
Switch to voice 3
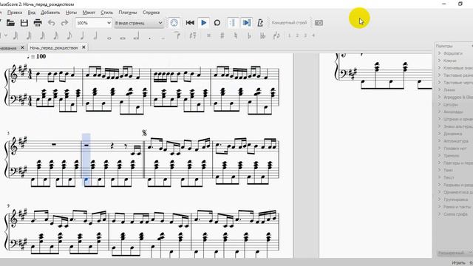pos(305,35)
